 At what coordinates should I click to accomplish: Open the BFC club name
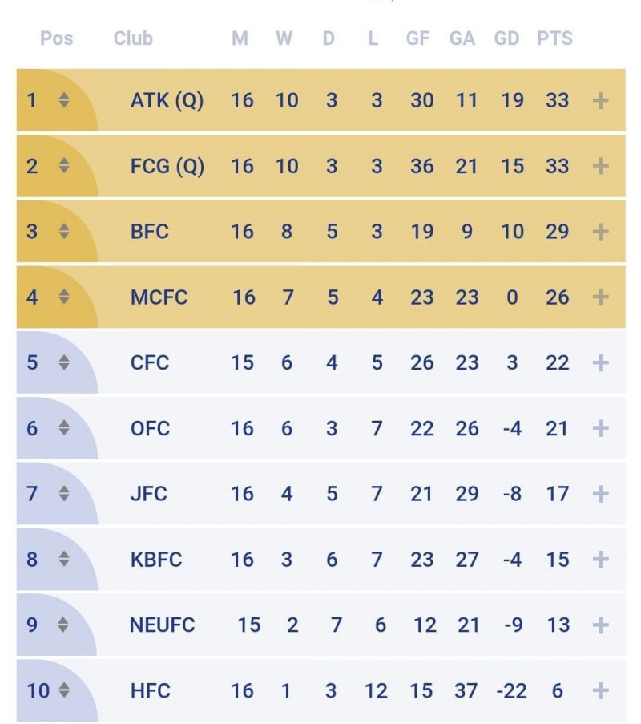(x=150, y=233)
